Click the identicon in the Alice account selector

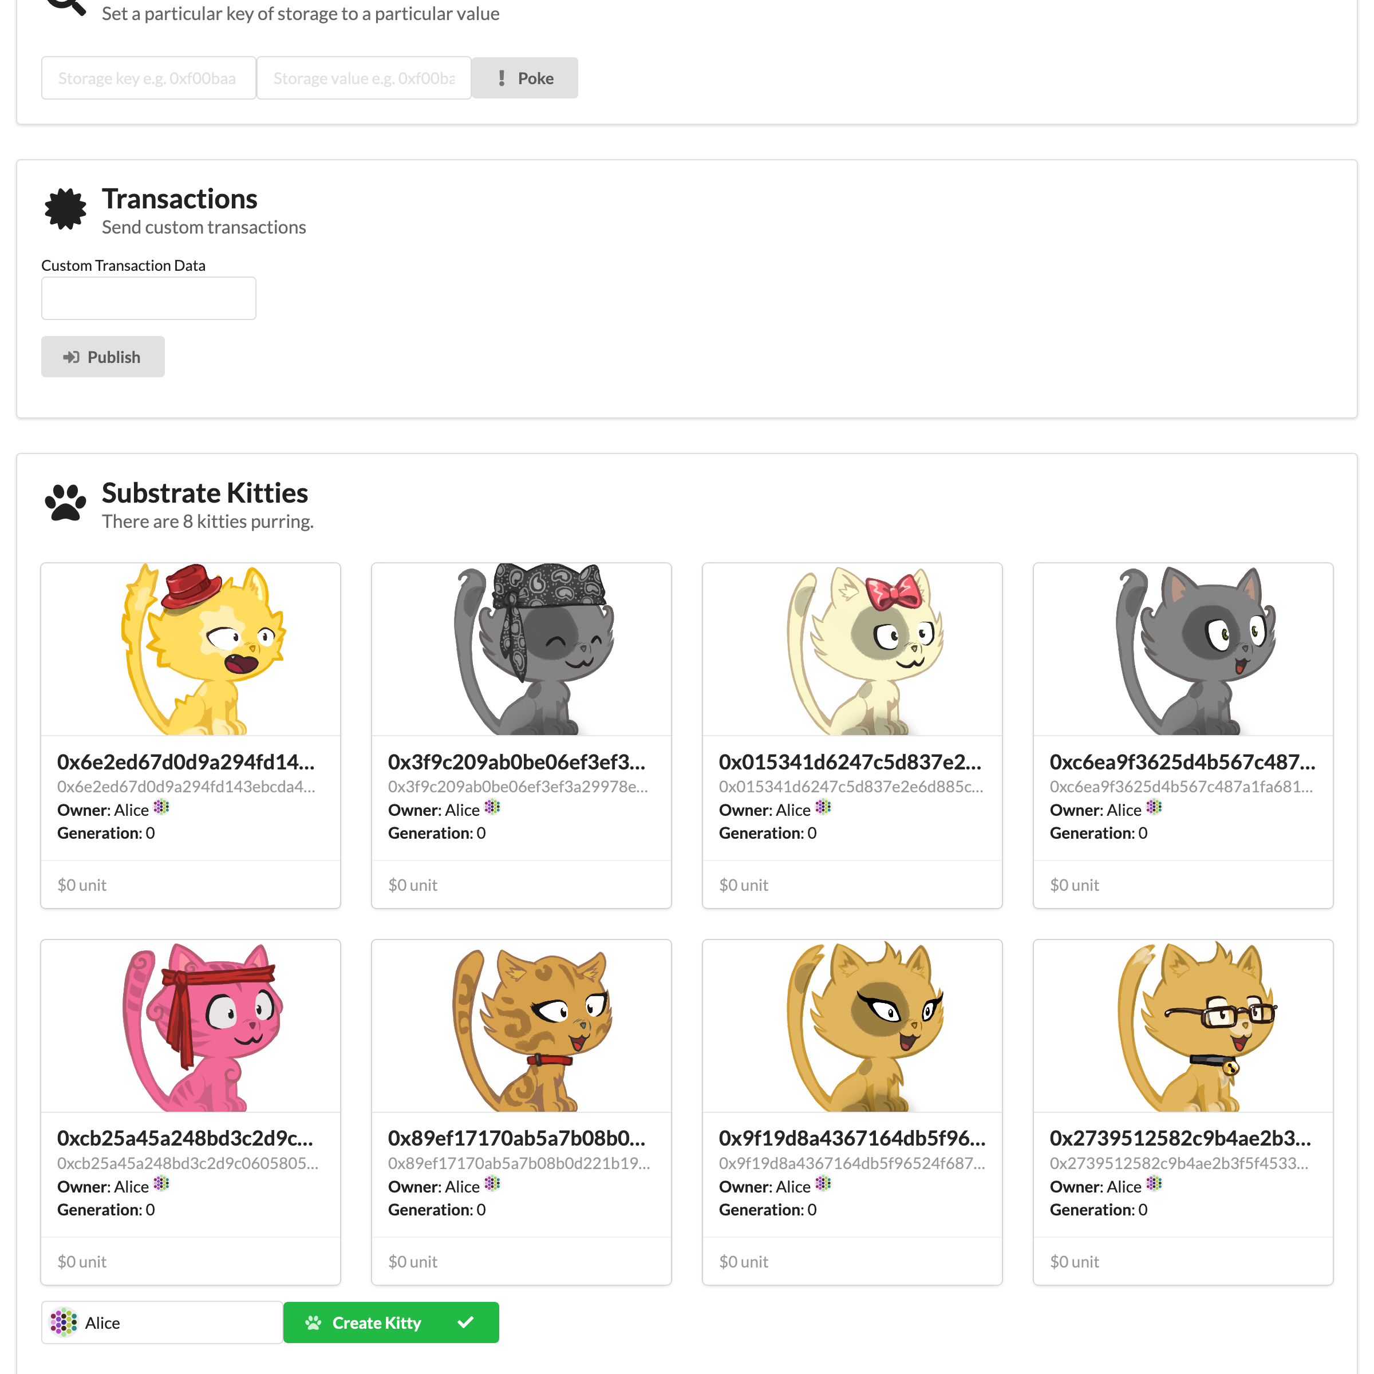coord(64,1322)
